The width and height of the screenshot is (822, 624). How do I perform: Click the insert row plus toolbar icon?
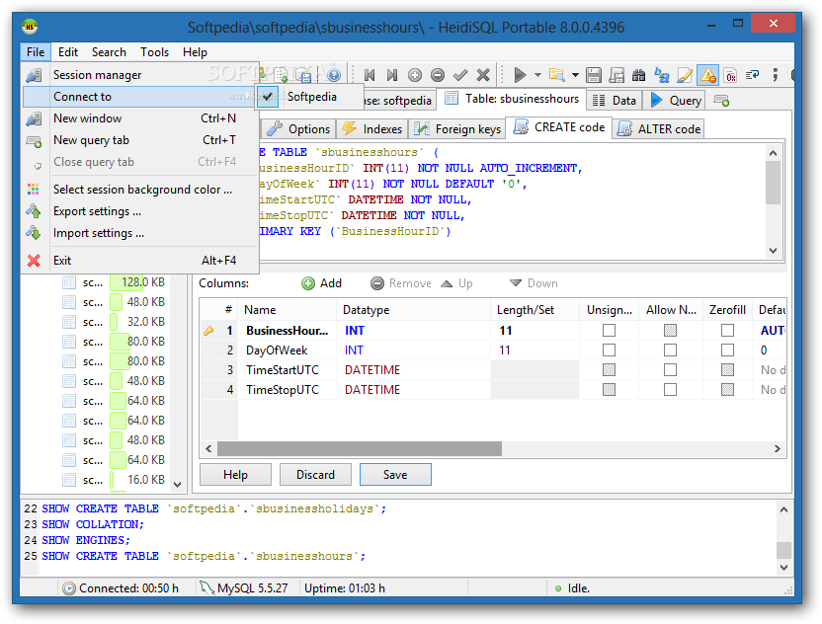coord(415,75)
